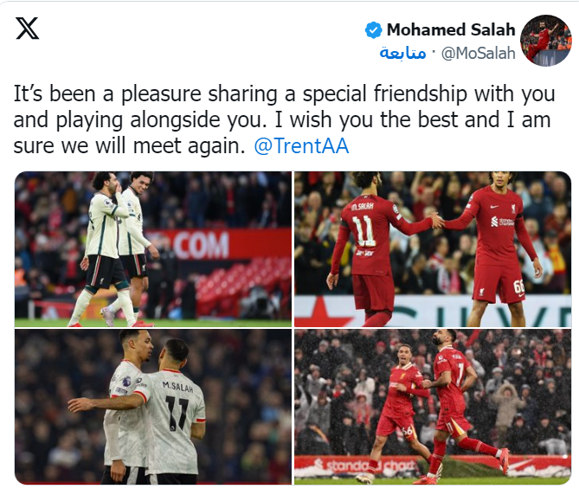Click the tweet text beginning It's been a pleasure
The width and height of the screenshot is (579, 489).
click(285, 119)
